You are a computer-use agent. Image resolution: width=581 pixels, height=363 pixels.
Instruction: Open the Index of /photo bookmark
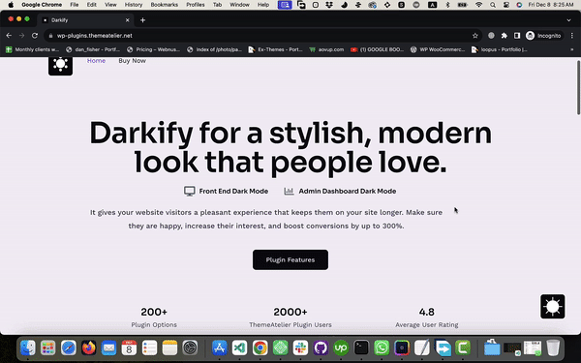215,49
